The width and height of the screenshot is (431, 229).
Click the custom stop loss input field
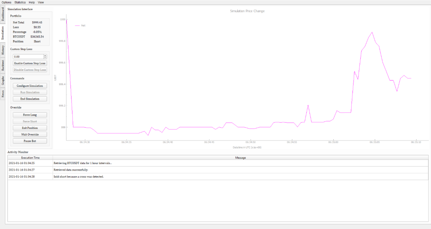pos(28,57)
